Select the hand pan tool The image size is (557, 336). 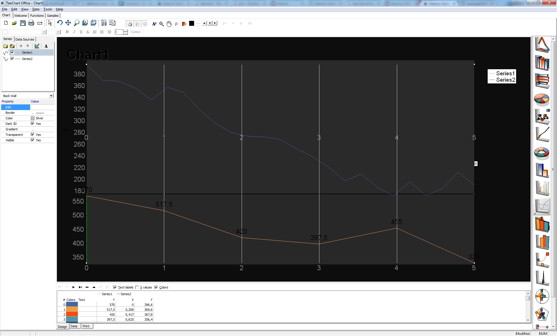coord(169,24)
